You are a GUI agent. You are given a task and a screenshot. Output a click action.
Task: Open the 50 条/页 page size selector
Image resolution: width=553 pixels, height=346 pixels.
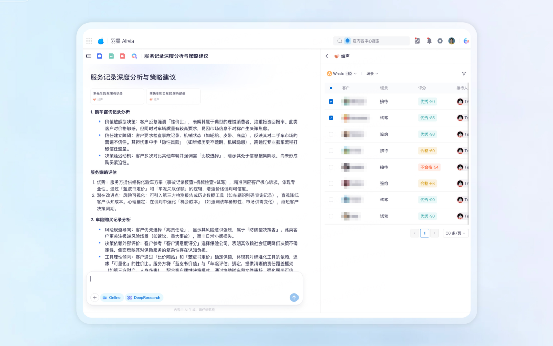pos(455,233)
